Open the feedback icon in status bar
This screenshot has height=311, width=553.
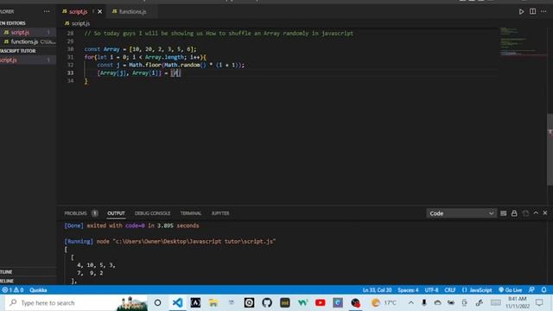[x=532, y=290]
